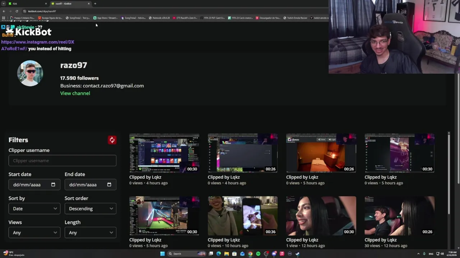Click the KickBot logo

click(29, 32)
